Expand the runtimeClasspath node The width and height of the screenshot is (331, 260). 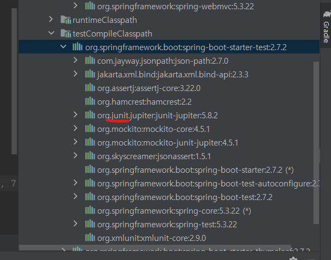coord(51,20)
